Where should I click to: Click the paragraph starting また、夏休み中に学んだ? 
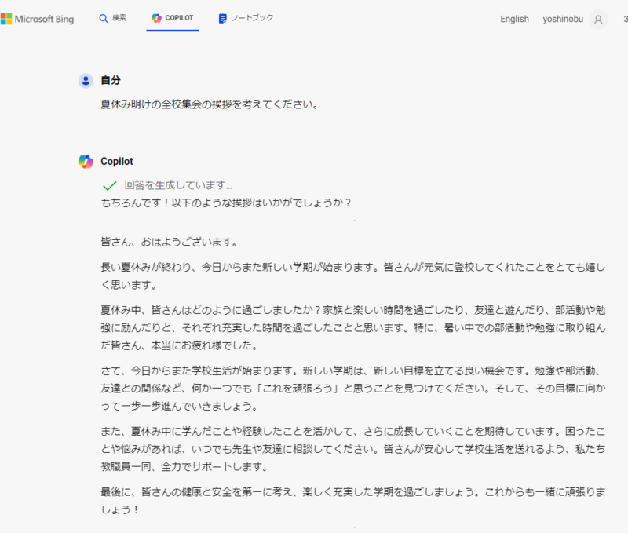352,449
